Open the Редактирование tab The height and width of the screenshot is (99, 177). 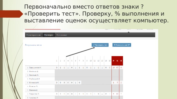tap(34, 35)
